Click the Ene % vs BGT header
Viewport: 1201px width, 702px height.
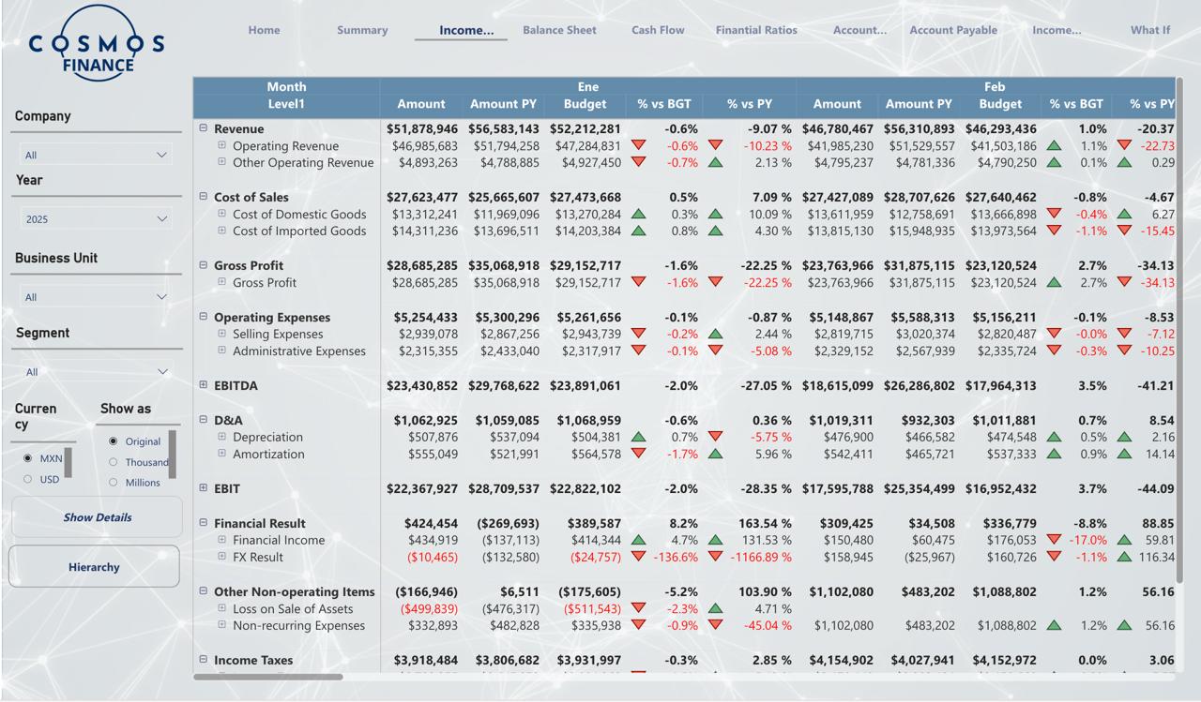[663, 104]
